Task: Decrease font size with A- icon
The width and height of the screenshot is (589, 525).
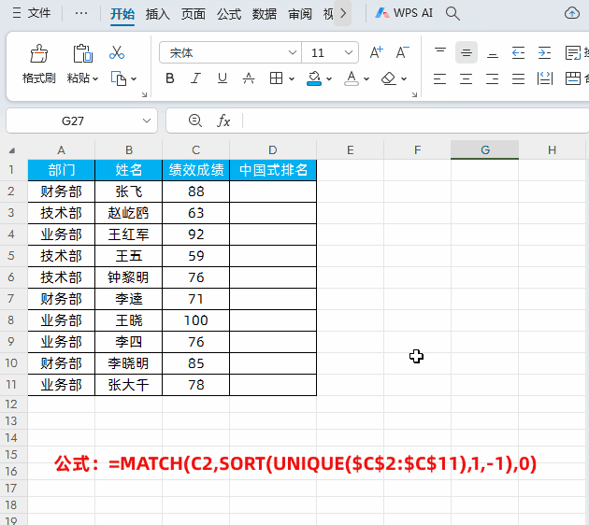Action: click(403, 52)
